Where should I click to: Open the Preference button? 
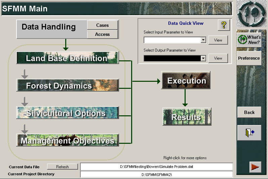click(x=249, y=58)
